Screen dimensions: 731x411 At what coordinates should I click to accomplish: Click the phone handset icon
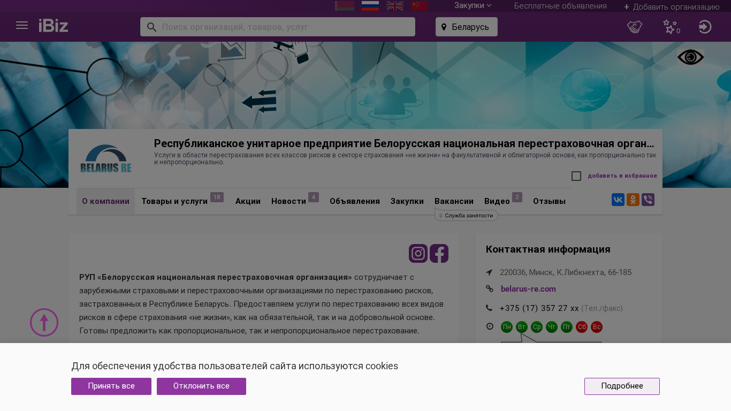pyautogui.click(x=489, y=308)
